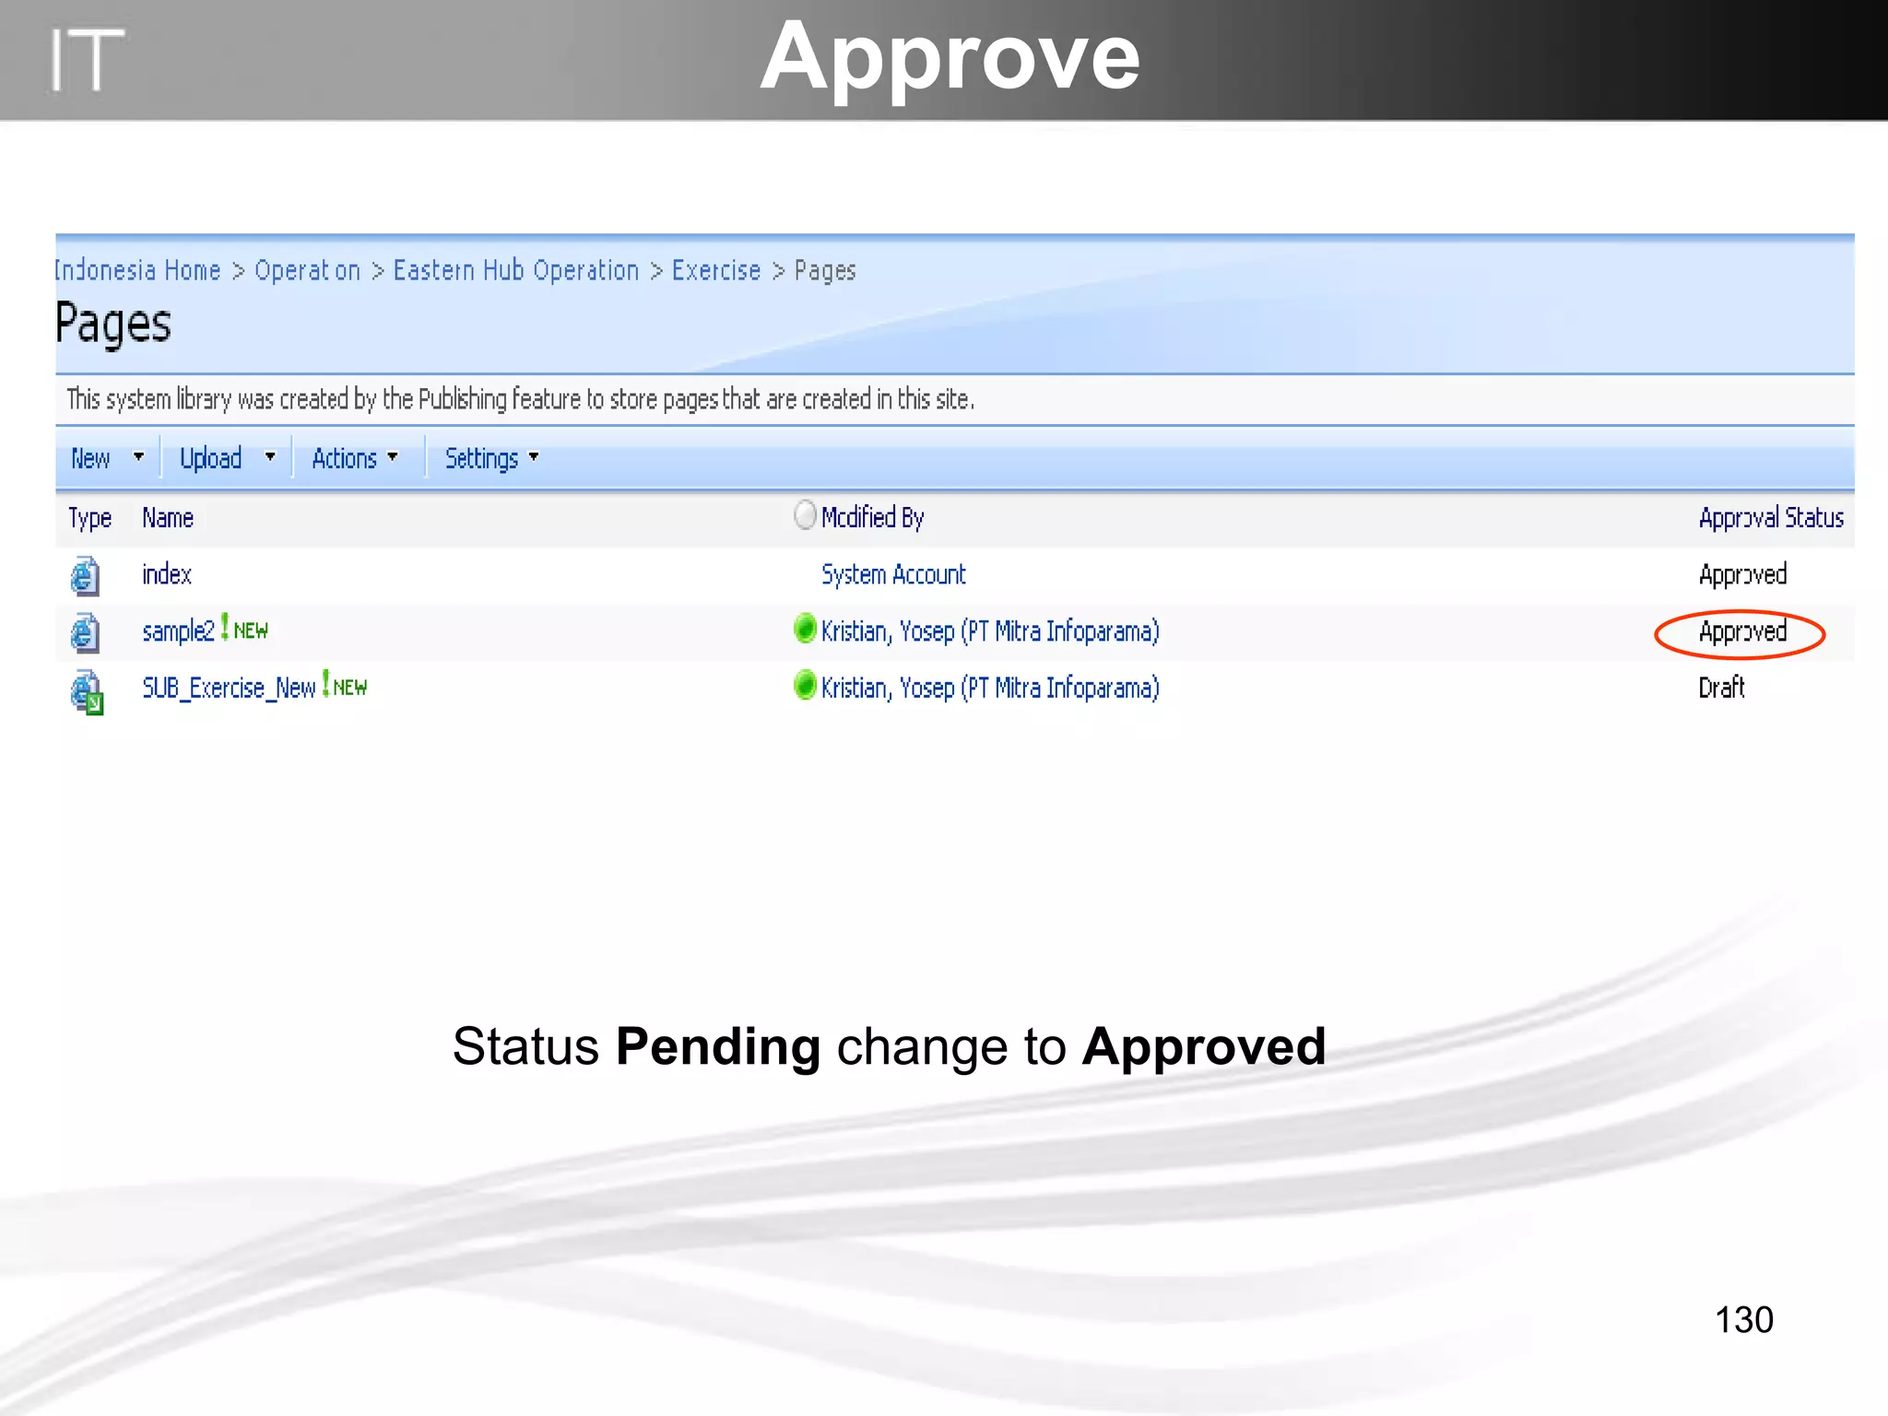Click the library description text
The width and height of the screenshot is (1888, 1416).
[521, 399]
